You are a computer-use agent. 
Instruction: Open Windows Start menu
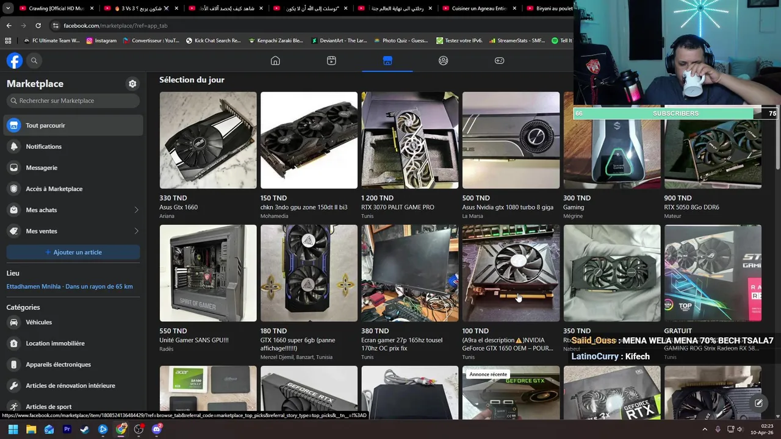[13, 429]
